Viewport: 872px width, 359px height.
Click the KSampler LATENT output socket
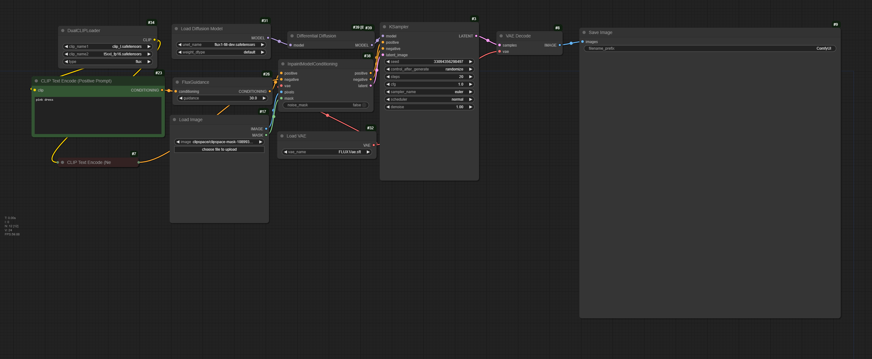476,36
